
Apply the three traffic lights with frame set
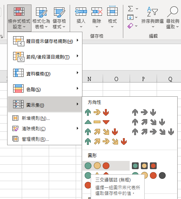click(144, 166)
